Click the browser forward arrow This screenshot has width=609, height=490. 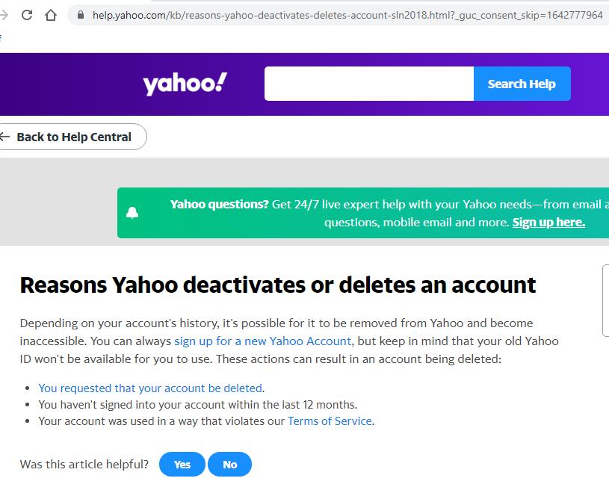(4, 15)
